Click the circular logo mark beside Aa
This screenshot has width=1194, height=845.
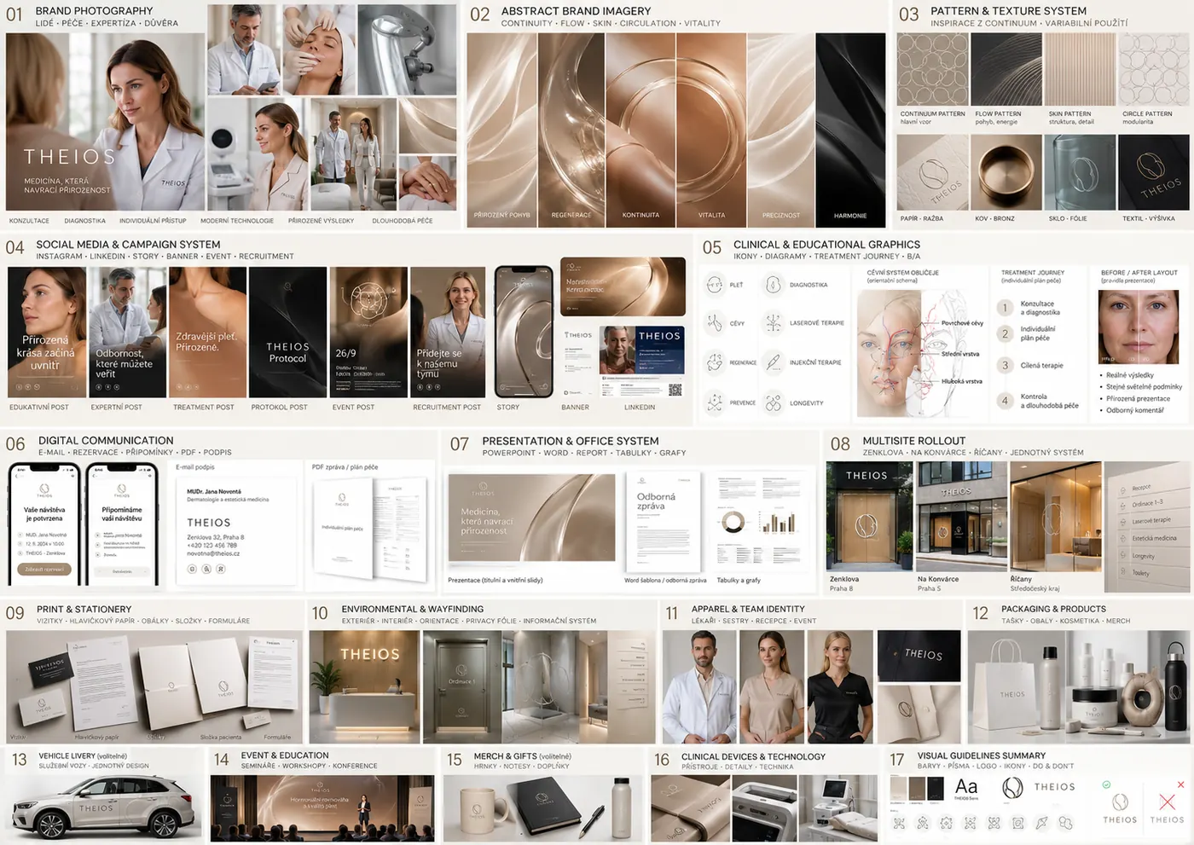[1012, 788]
